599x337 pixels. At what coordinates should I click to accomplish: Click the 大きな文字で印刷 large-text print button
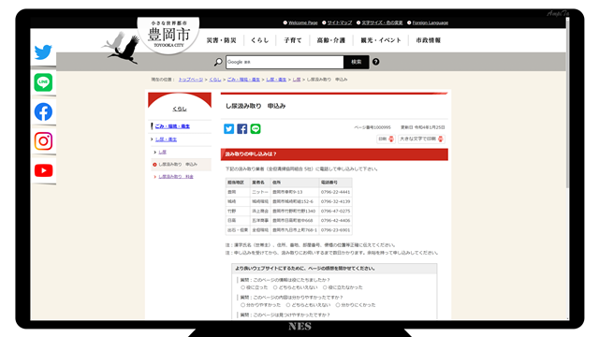[x=421, y=139]
